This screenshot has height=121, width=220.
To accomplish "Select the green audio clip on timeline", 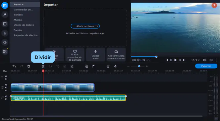I will (68, 98).
